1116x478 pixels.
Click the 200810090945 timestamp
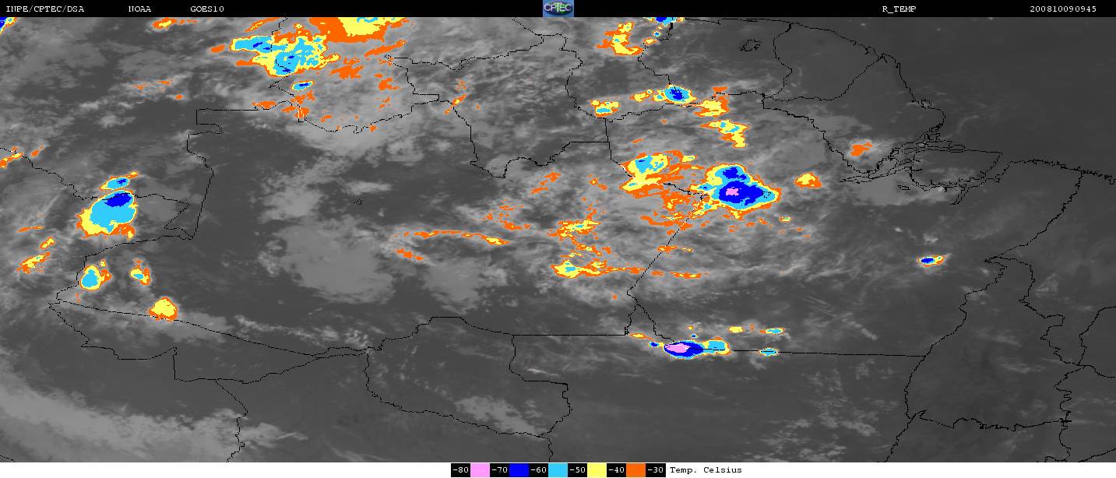(x=1063, y=9)
